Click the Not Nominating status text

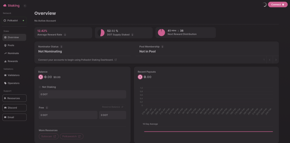coord(50,51)
